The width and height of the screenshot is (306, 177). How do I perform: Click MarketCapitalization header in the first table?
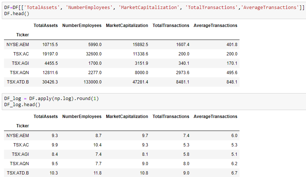(x=127, y=26)
